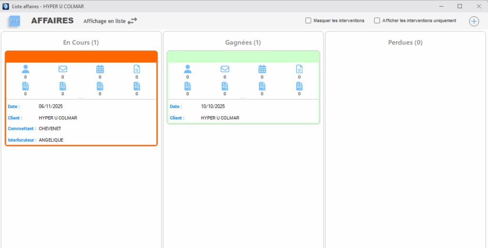Click the person icon in the En Cours card
The height and width of the screenshot is (248, 488).
coord(26,69)
